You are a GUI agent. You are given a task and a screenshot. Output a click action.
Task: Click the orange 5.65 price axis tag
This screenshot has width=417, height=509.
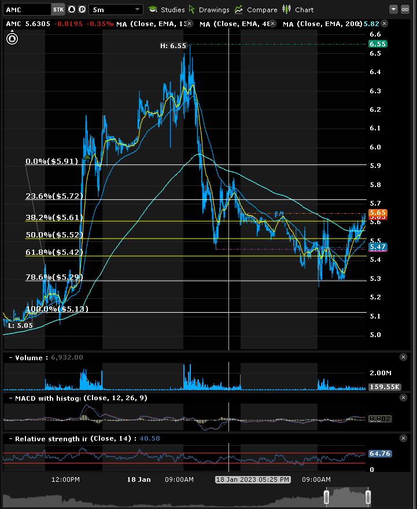tap(378, 213)
